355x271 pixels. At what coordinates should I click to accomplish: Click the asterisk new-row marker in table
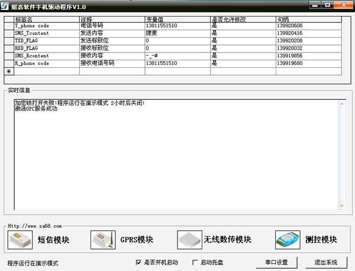coord(8,71)
